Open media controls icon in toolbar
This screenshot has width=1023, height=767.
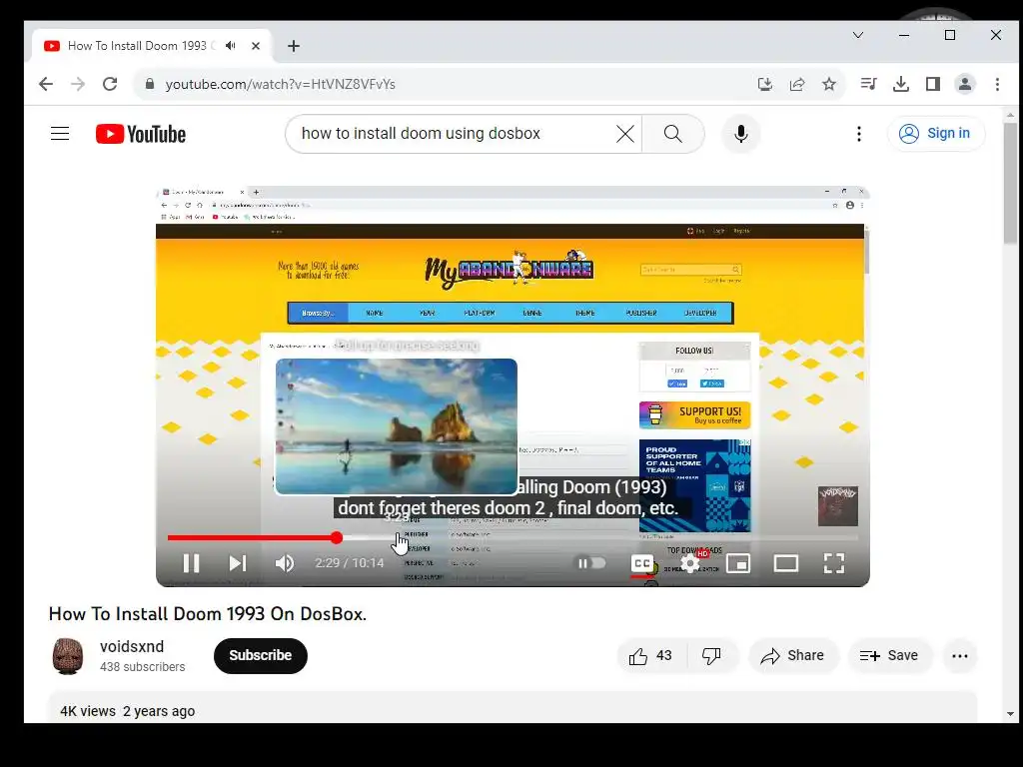tap(868, 84)
